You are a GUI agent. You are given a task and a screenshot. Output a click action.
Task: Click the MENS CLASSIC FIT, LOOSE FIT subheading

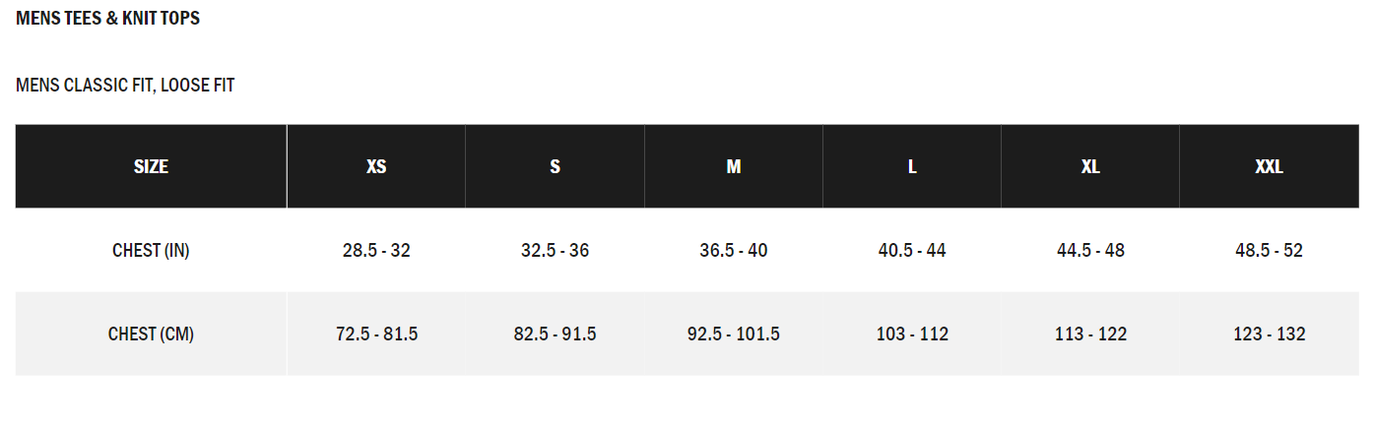125,86
